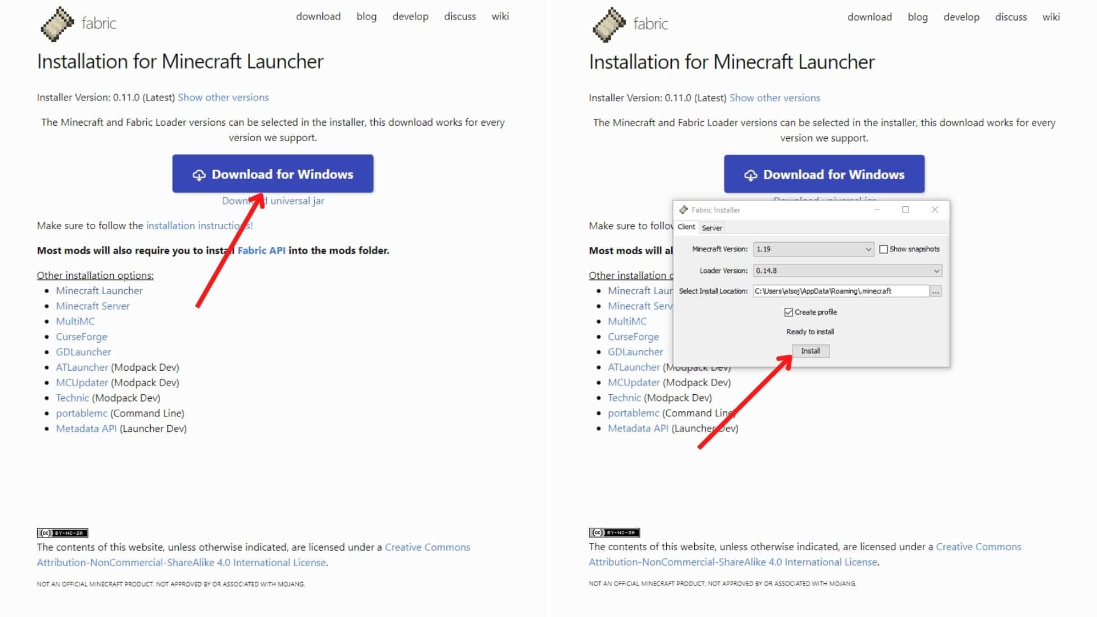Open Minecraft Server link on left page
This screenshot has width=1097, height=617.
[x=93, y=306]
